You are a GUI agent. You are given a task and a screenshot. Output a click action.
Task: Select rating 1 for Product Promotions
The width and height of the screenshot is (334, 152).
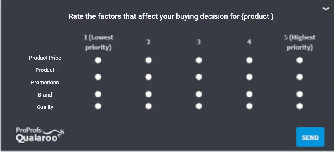click(98, 77)
